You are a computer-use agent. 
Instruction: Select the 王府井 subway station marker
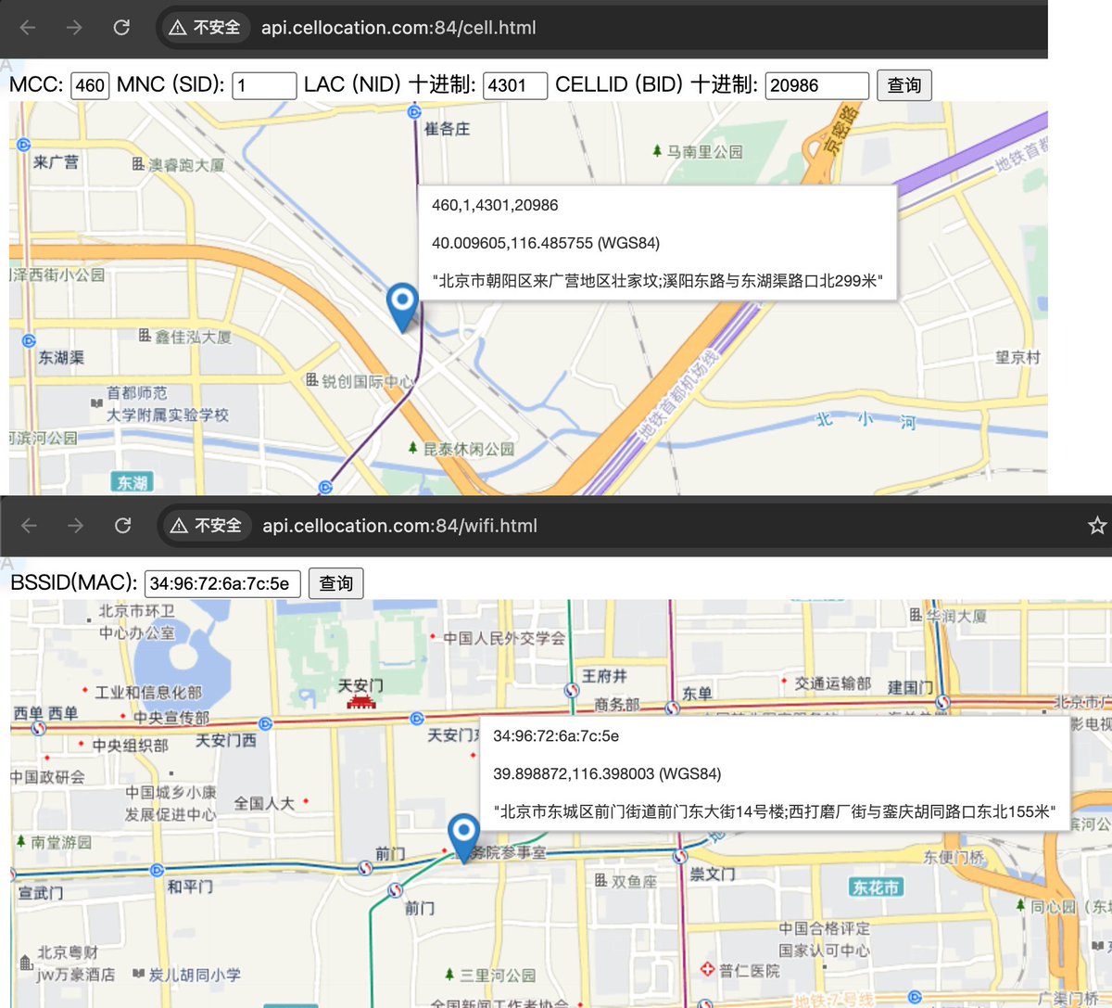[x=572, y=690]
